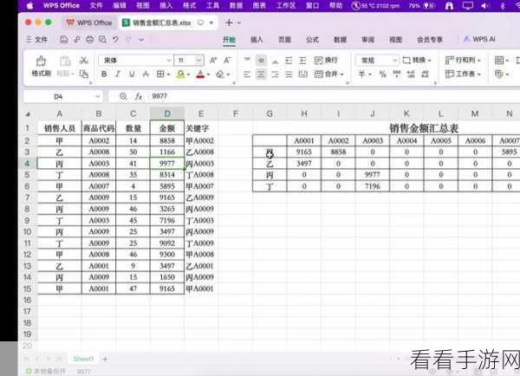Open the font name dropdown (宋体)
The width and height of the screenshot is (520, 376).
pos(168,61)
